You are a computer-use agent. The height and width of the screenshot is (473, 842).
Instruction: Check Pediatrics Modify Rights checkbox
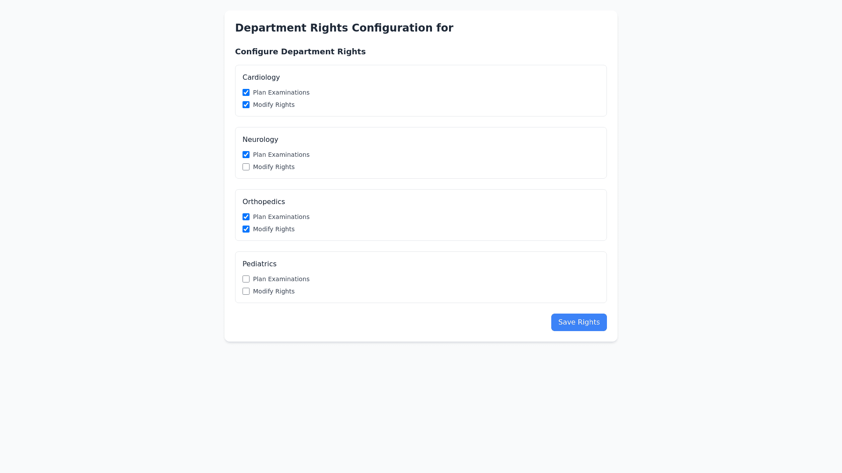tap(246, 291)
